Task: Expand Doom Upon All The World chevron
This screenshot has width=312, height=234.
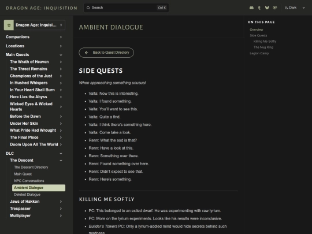Action: [61, 144]
